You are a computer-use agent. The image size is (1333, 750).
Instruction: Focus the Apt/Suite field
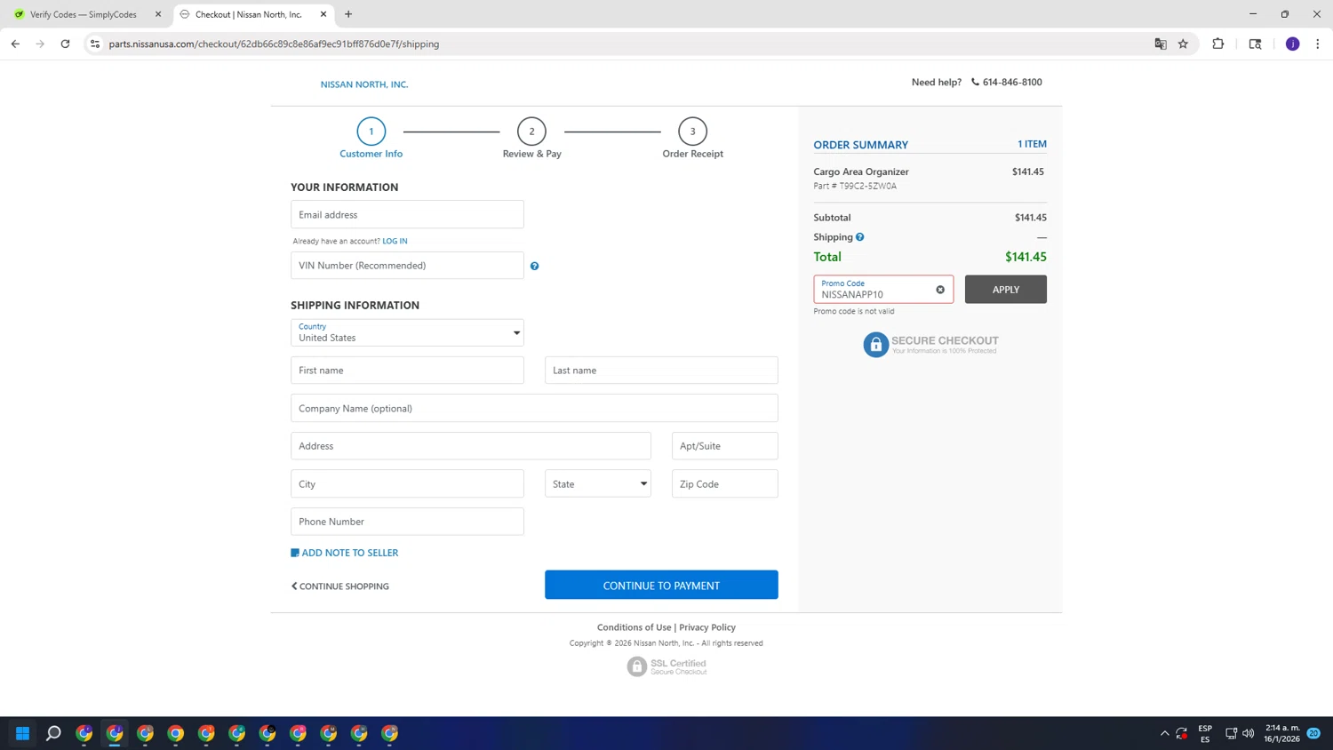(725, 446)
